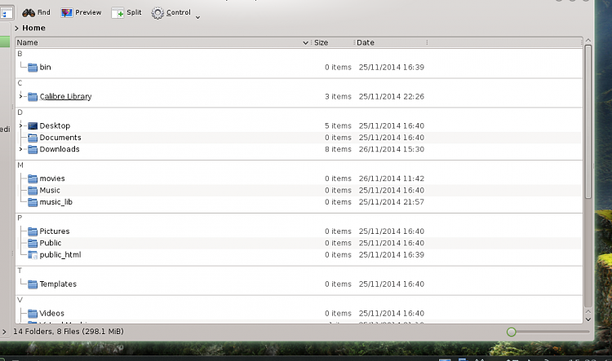612x361 pixels.
Task: Select the public_html folder icon
Action: (x=33, y=255)
